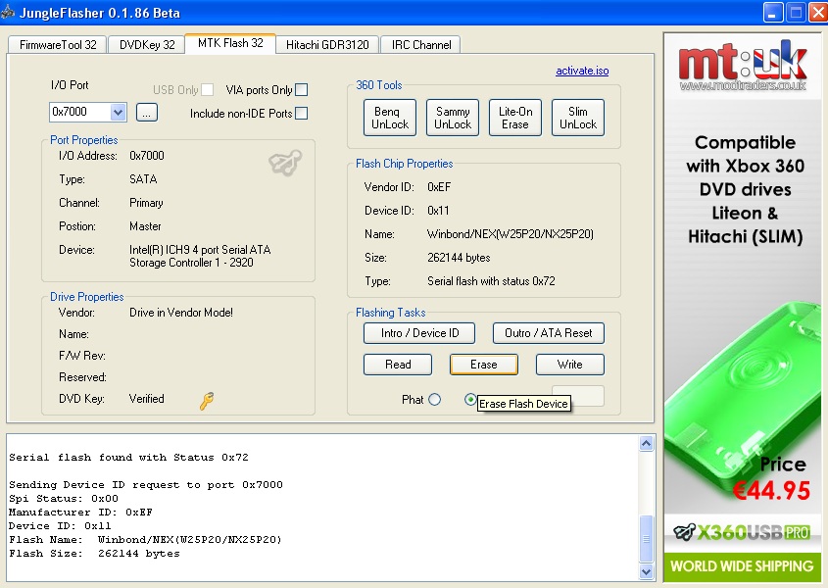The width and height of the screenshot is (828, 588).
Task: Tick the Include non-IDE Ports checkbox
Action: coord(302,113)
